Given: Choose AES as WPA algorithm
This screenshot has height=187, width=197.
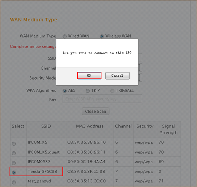Looking at the screenshot, I should point(65,91).
